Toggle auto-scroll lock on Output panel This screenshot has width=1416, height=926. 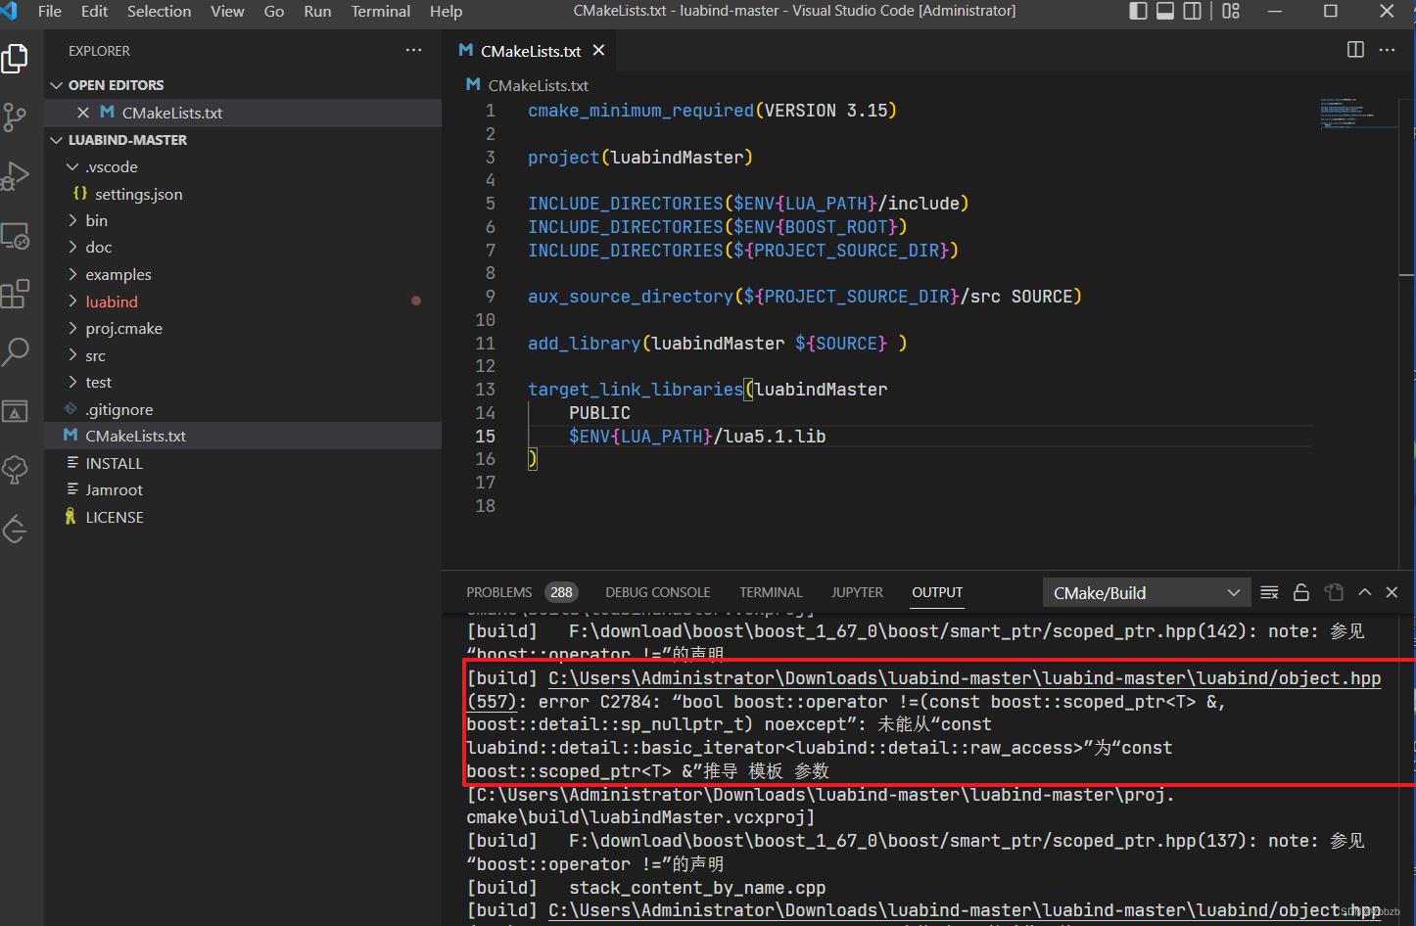1301,592
